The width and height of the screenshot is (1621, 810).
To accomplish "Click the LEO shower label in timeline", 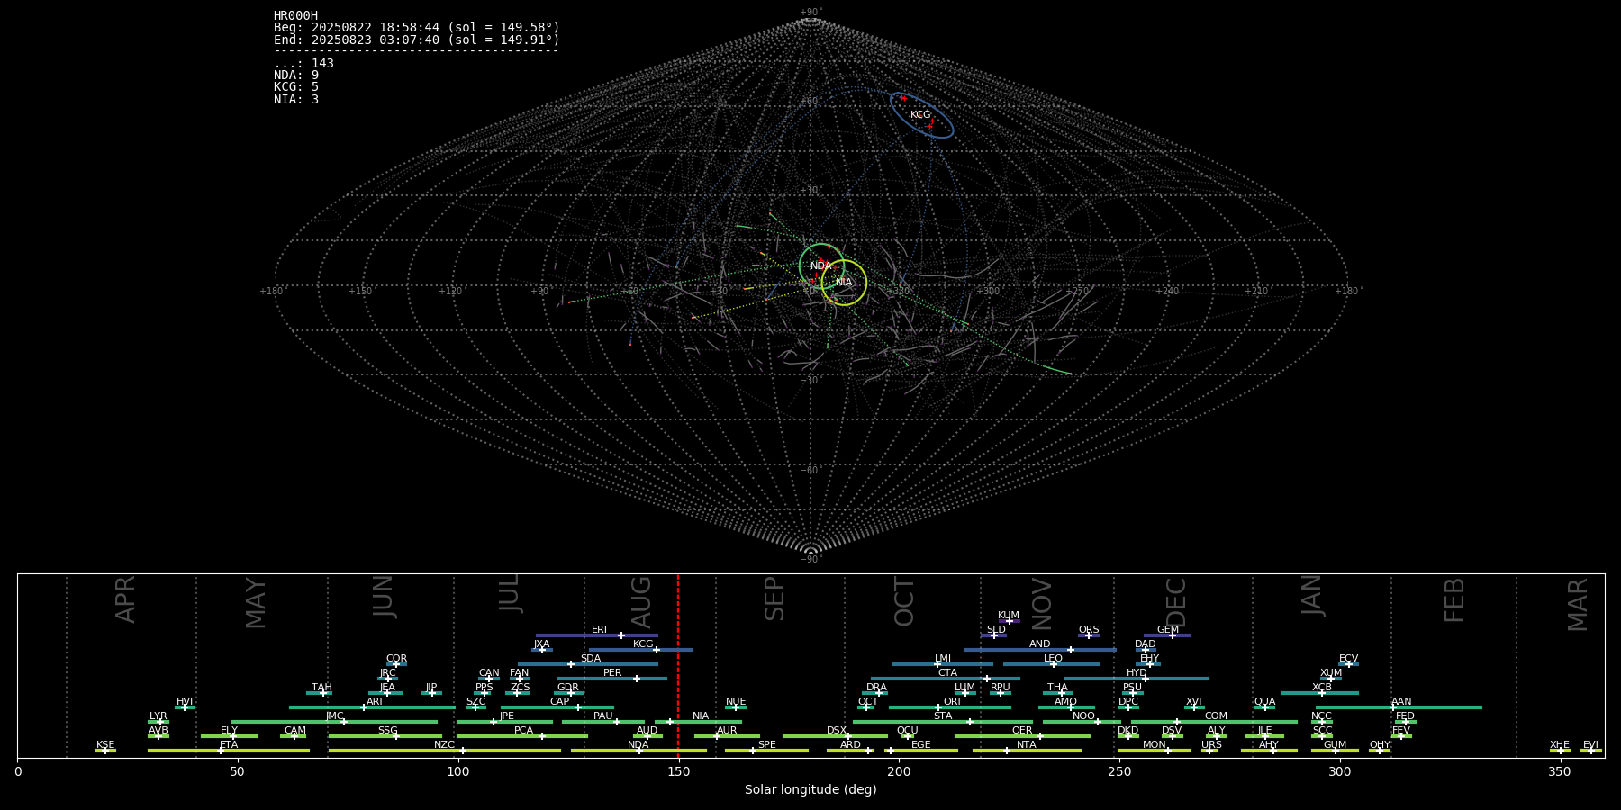I will pos(1054,659).
